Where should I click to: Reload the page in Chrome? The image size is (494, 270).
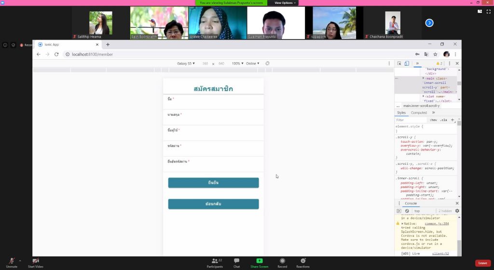click(x=56, y=54)
